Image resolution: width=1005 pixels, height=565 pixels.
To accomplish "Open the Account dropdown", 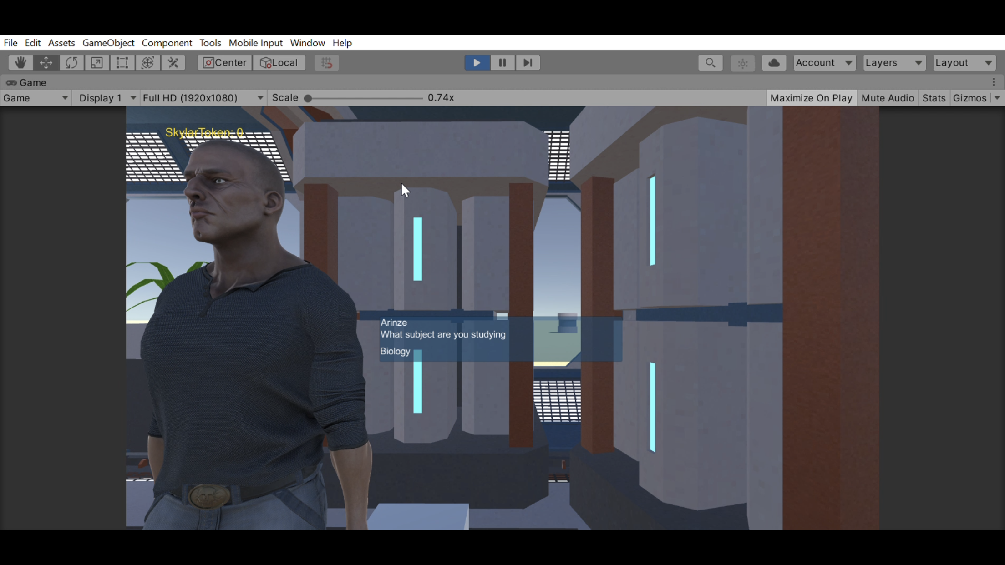I will point(824,63).
